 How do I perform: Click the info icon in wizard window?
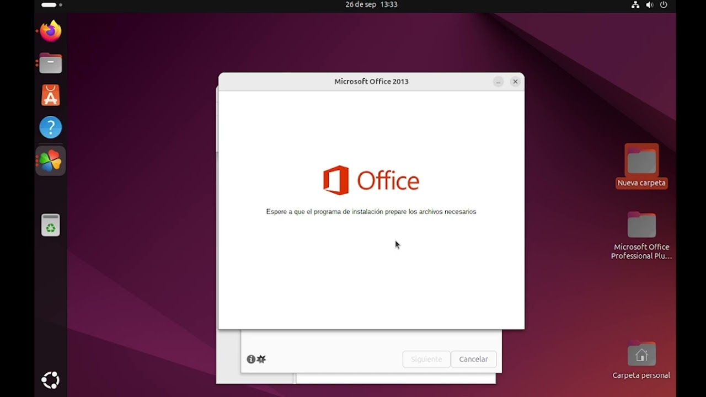click(251, 359)
